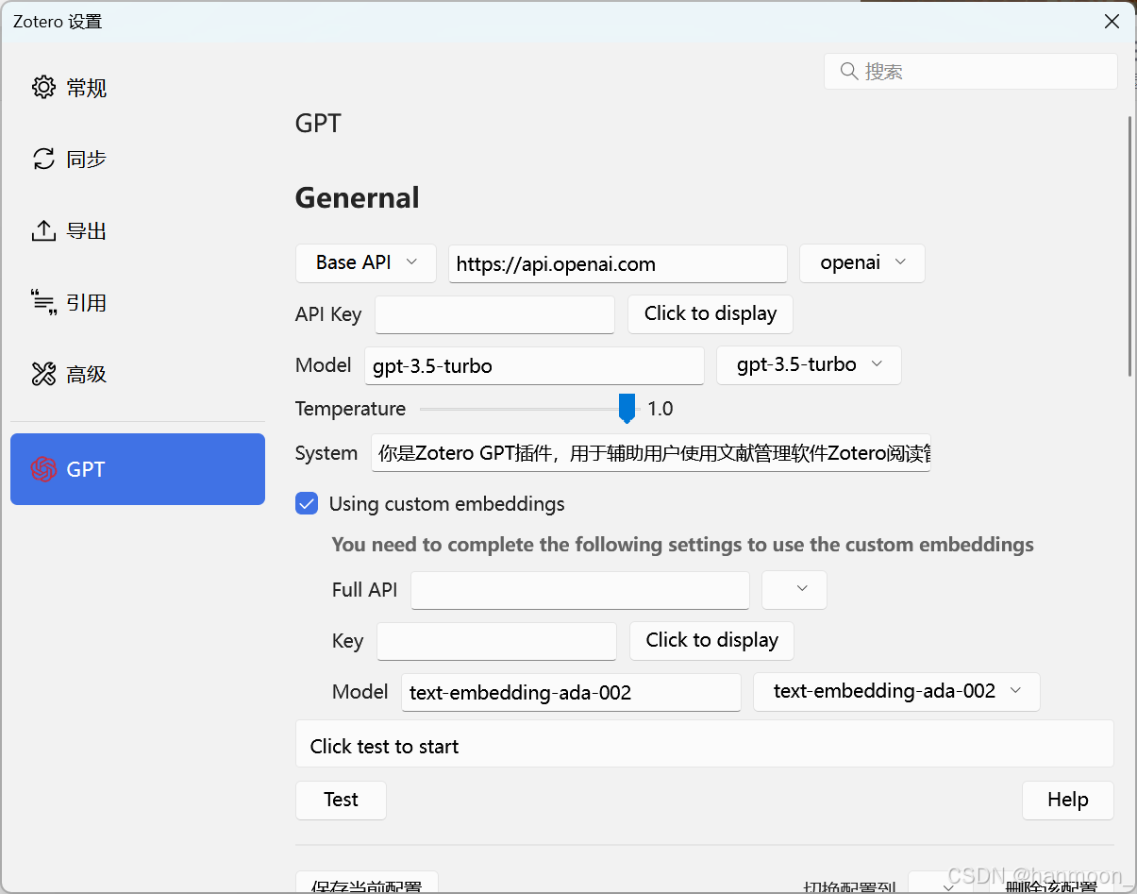Expand the gpt-3.5-turbo model dropdown
1137x894 pixels.
coord(809,364)
